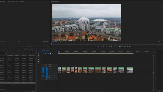The width and height of the screenshot is (163, 92).
Task: Go to In point in Program monitor
Action: coord(107,46)
